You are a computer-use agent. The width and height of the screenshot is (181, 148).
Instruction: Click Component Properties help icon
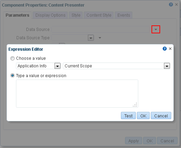171,5
